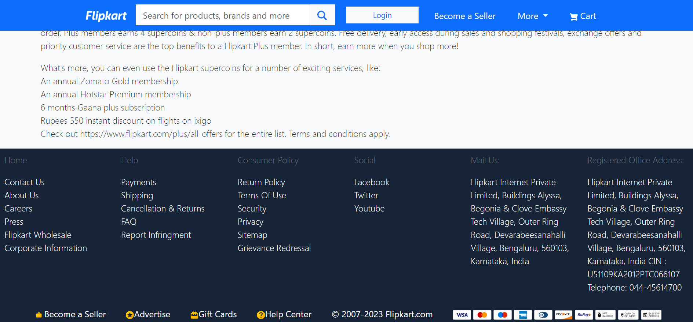This screenshot has width=693, height=322.
Task: Open the shopping Cart icon
Action: click(573, 16)
